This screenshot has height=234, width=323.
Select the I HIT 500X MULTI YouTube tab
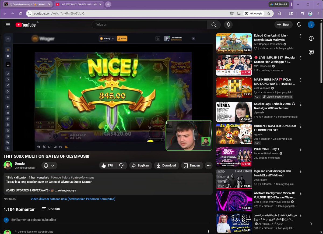(76, 5)
